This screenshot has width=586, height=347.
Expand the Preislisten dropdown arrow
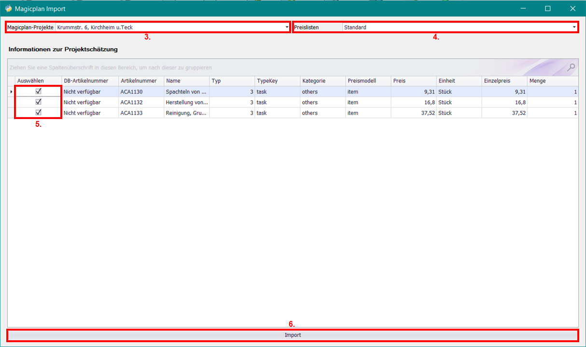pyautogui.click(x=574, y=27)
